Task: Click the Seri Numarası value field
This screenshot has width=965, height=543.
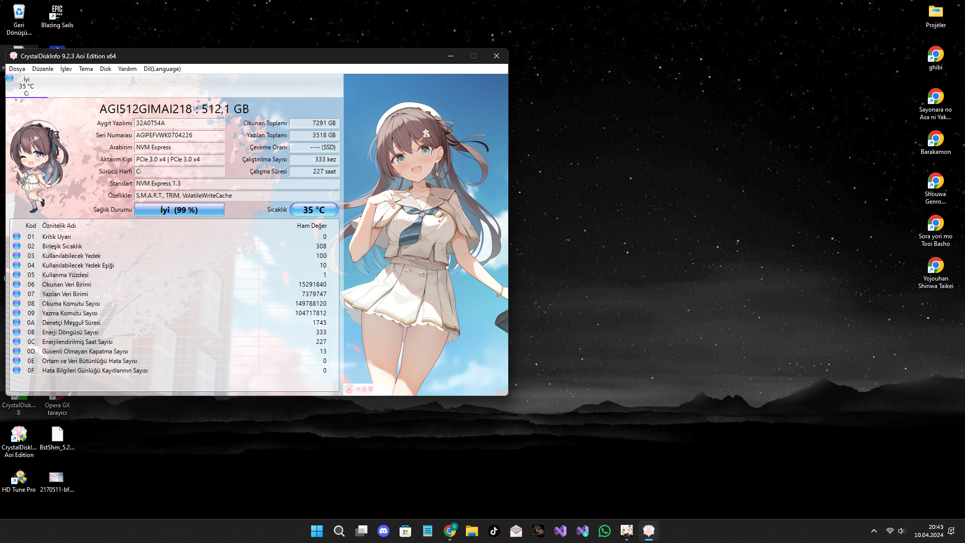Action: click(x=179, y=135)
